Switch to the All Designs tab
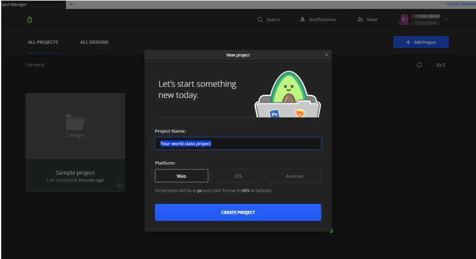The image size is (476, 259). pos(94,42)
